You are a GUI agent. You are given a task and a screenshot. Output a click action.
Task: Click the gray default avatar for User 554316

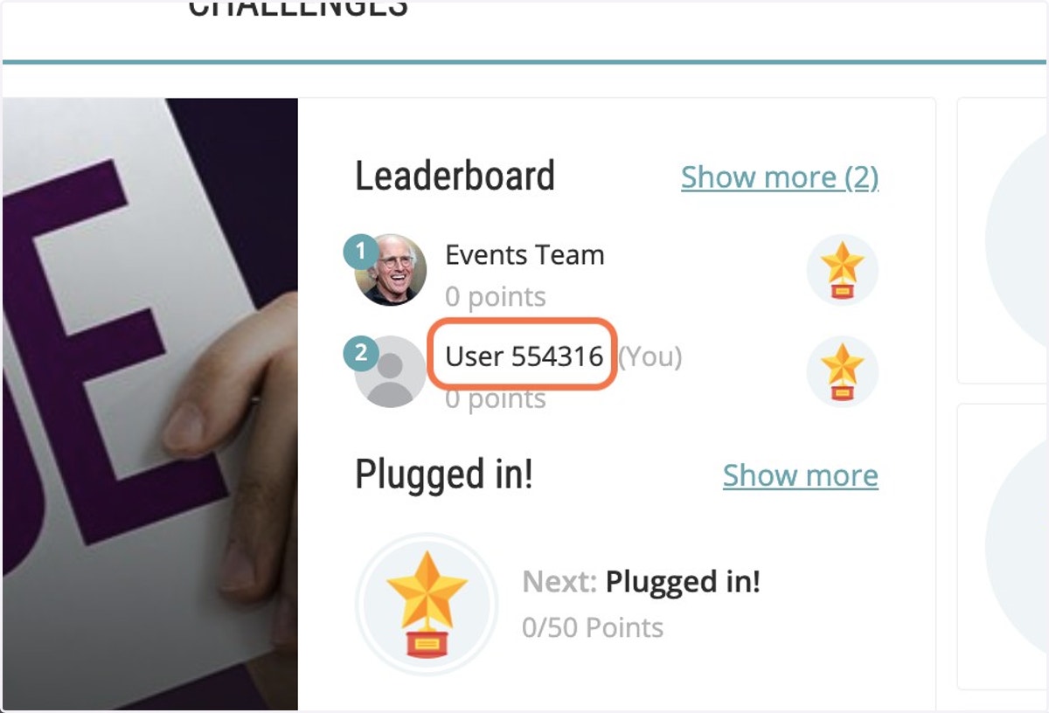pos(391,371)
